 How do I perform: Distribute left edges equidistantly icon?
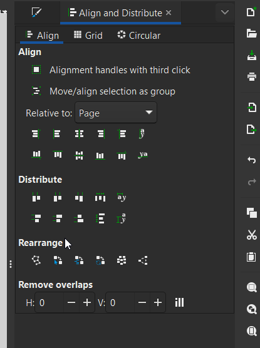tap(36, 197)
